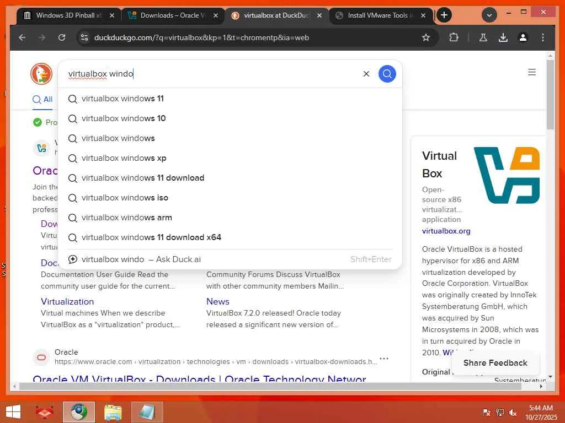This screenshot has height=423, width=565.
Task: Go back using the browser back arrow
Action: tap(22, 37)
